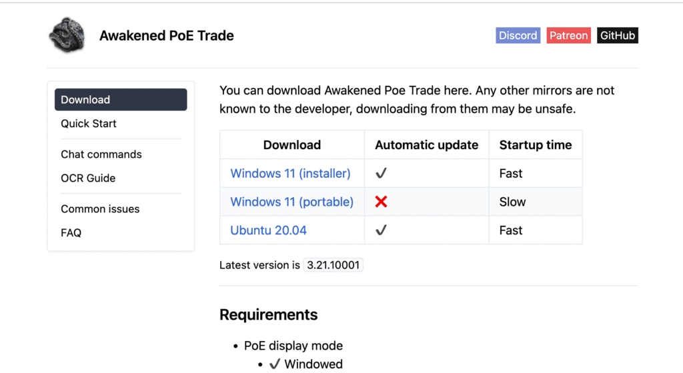The height and width of the screenshot is (373, 683).
Task: Open the FAQ page
Action: 71,233
